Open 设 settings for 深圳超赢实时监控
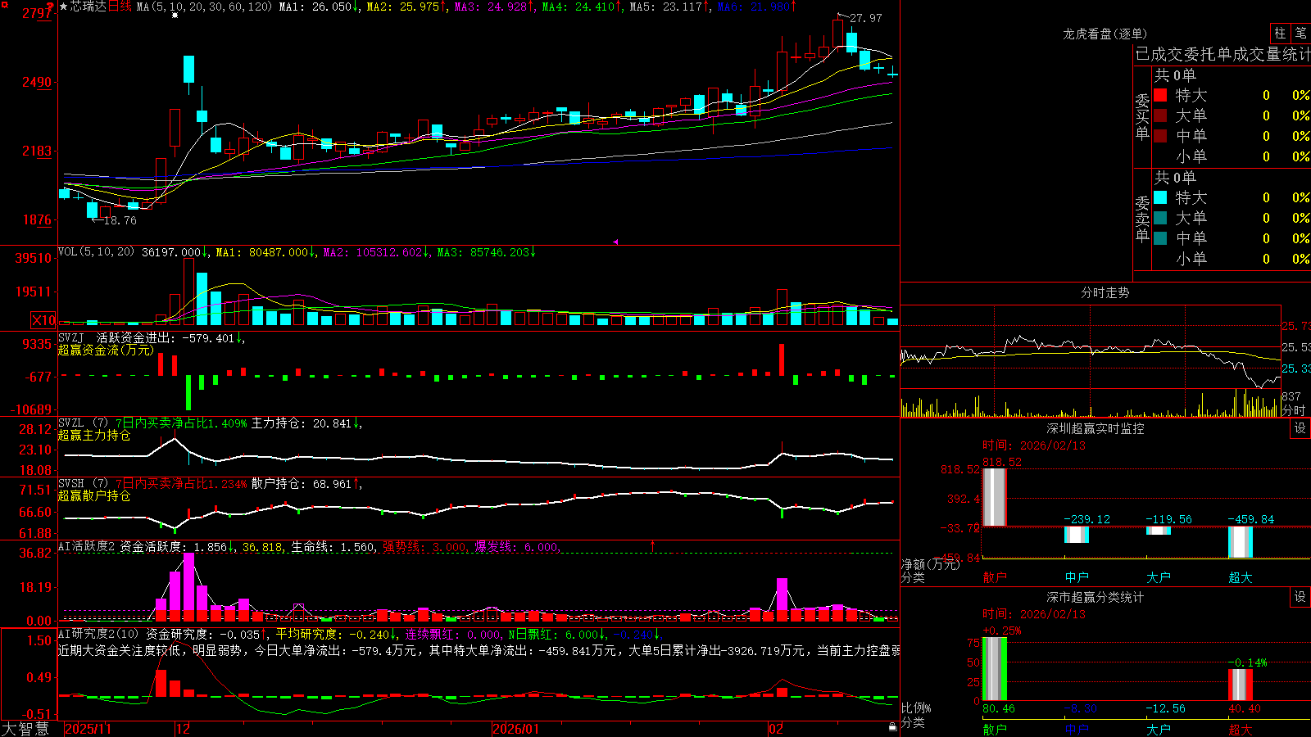The width and height of the screenshot is (1311, 737). point(1300,428)
